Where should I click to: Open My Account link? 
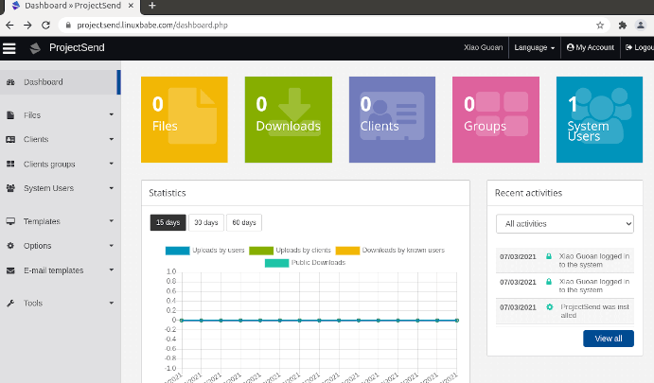pos(590,47)
